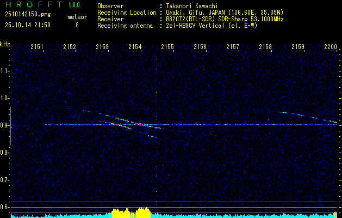Click the date 25.10.14 21:50
This screenshot has width=342, height=218.
point(28,25)
